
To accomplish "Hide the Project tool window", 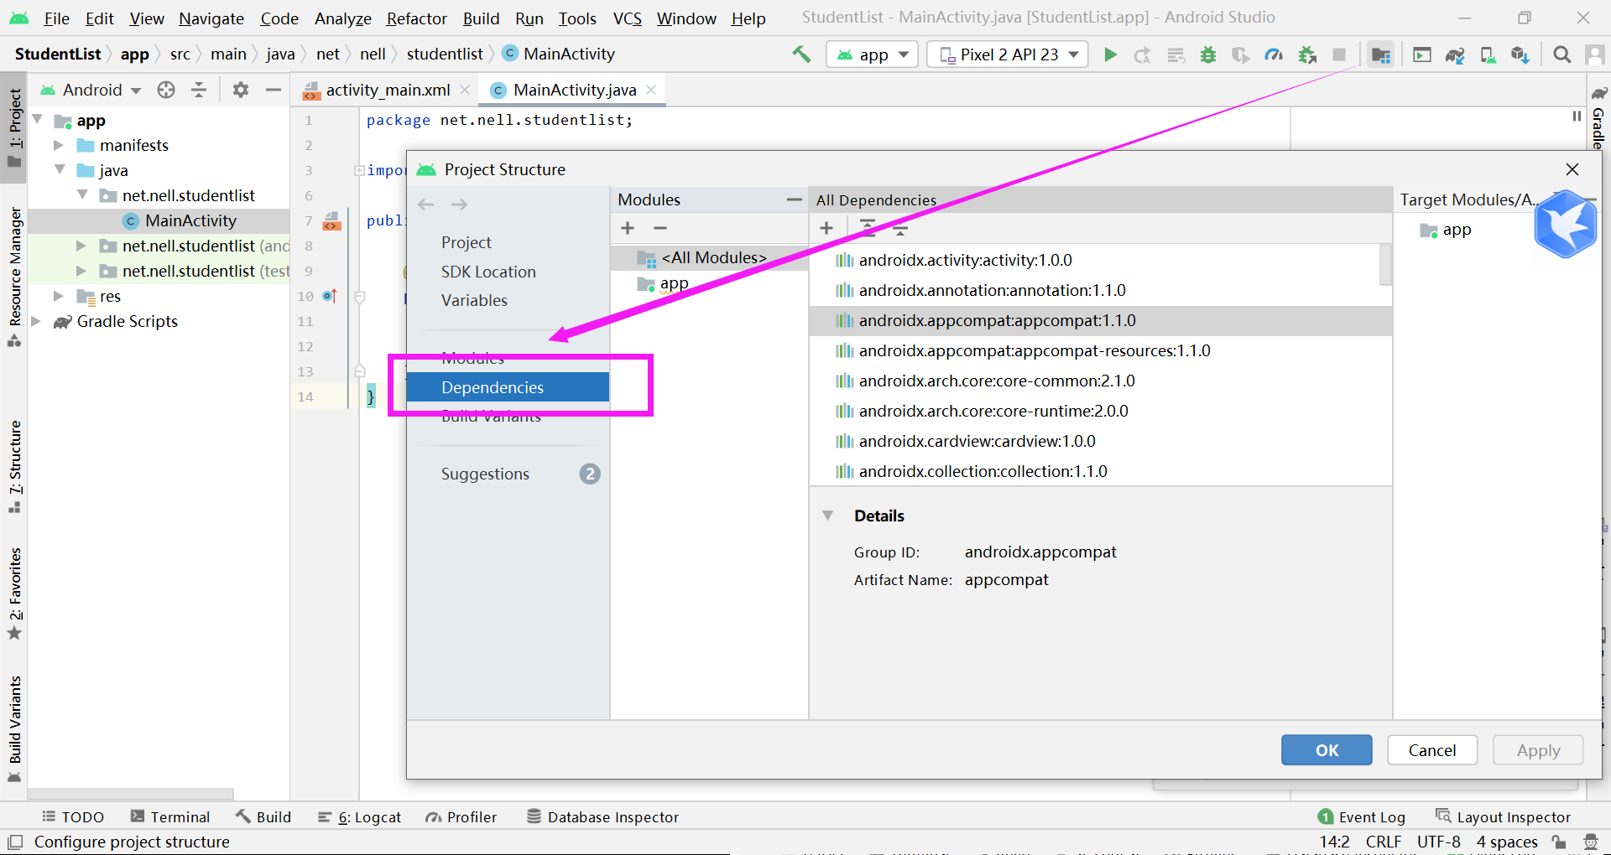I will coord(273,90).
